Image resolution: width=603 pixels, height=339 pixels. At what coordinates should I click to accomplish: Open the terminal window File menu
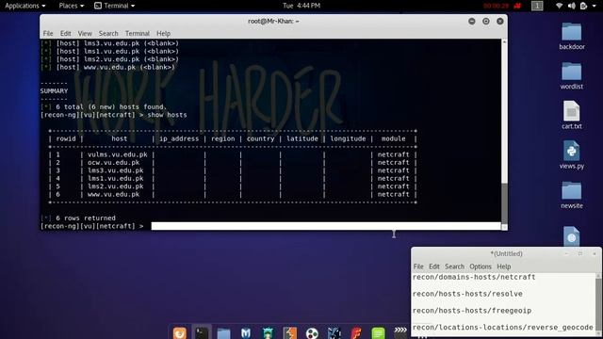tap(48, 34)
